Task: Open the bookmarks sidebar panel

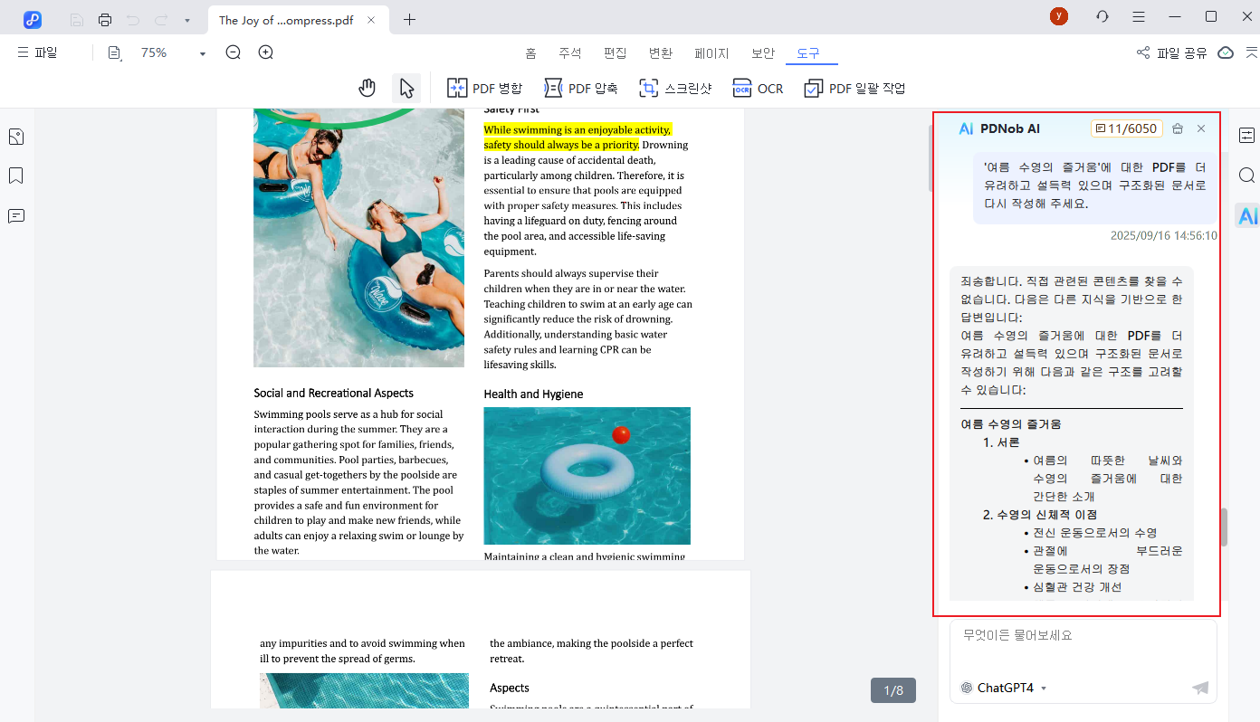Action: pos(16,176)
